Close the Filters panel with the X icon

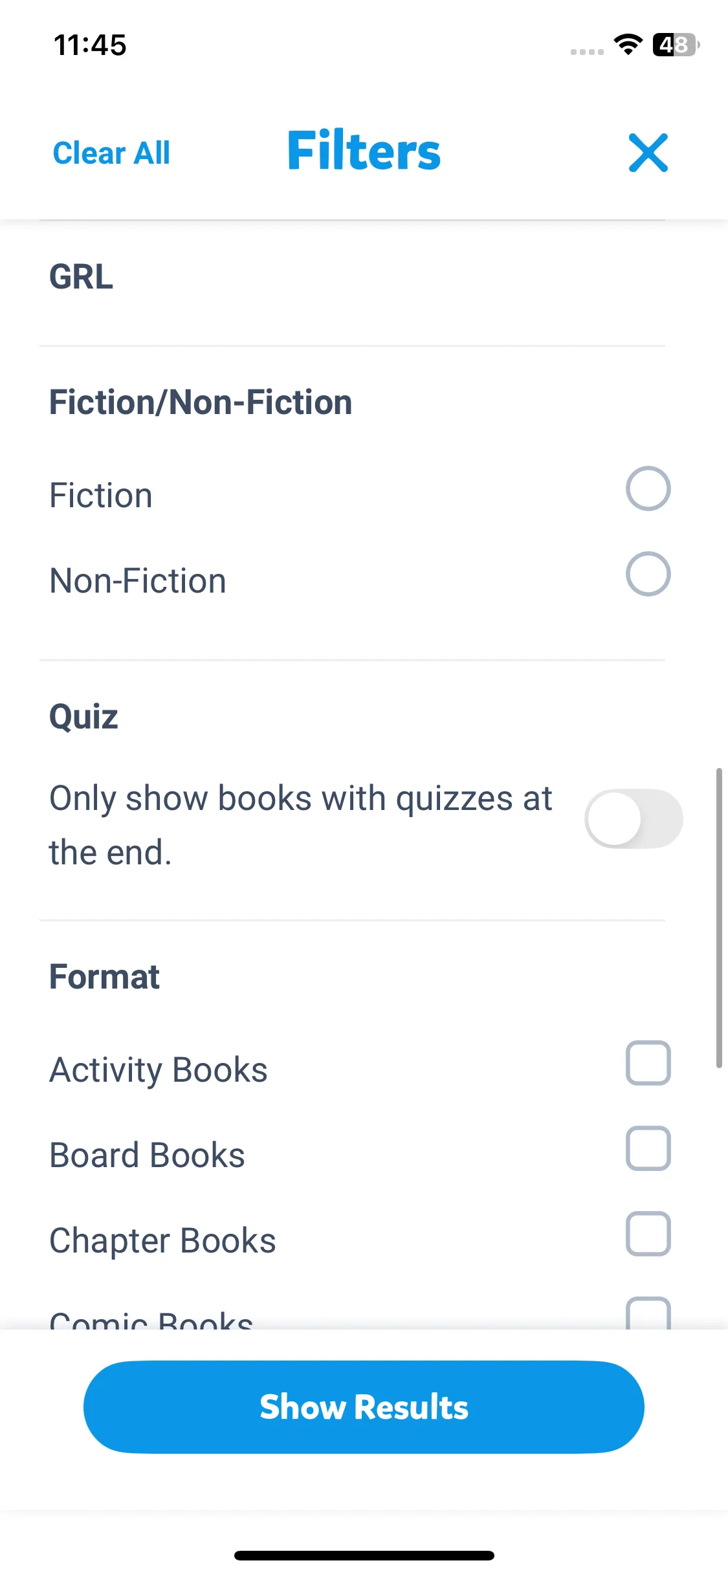click(648, 153)
